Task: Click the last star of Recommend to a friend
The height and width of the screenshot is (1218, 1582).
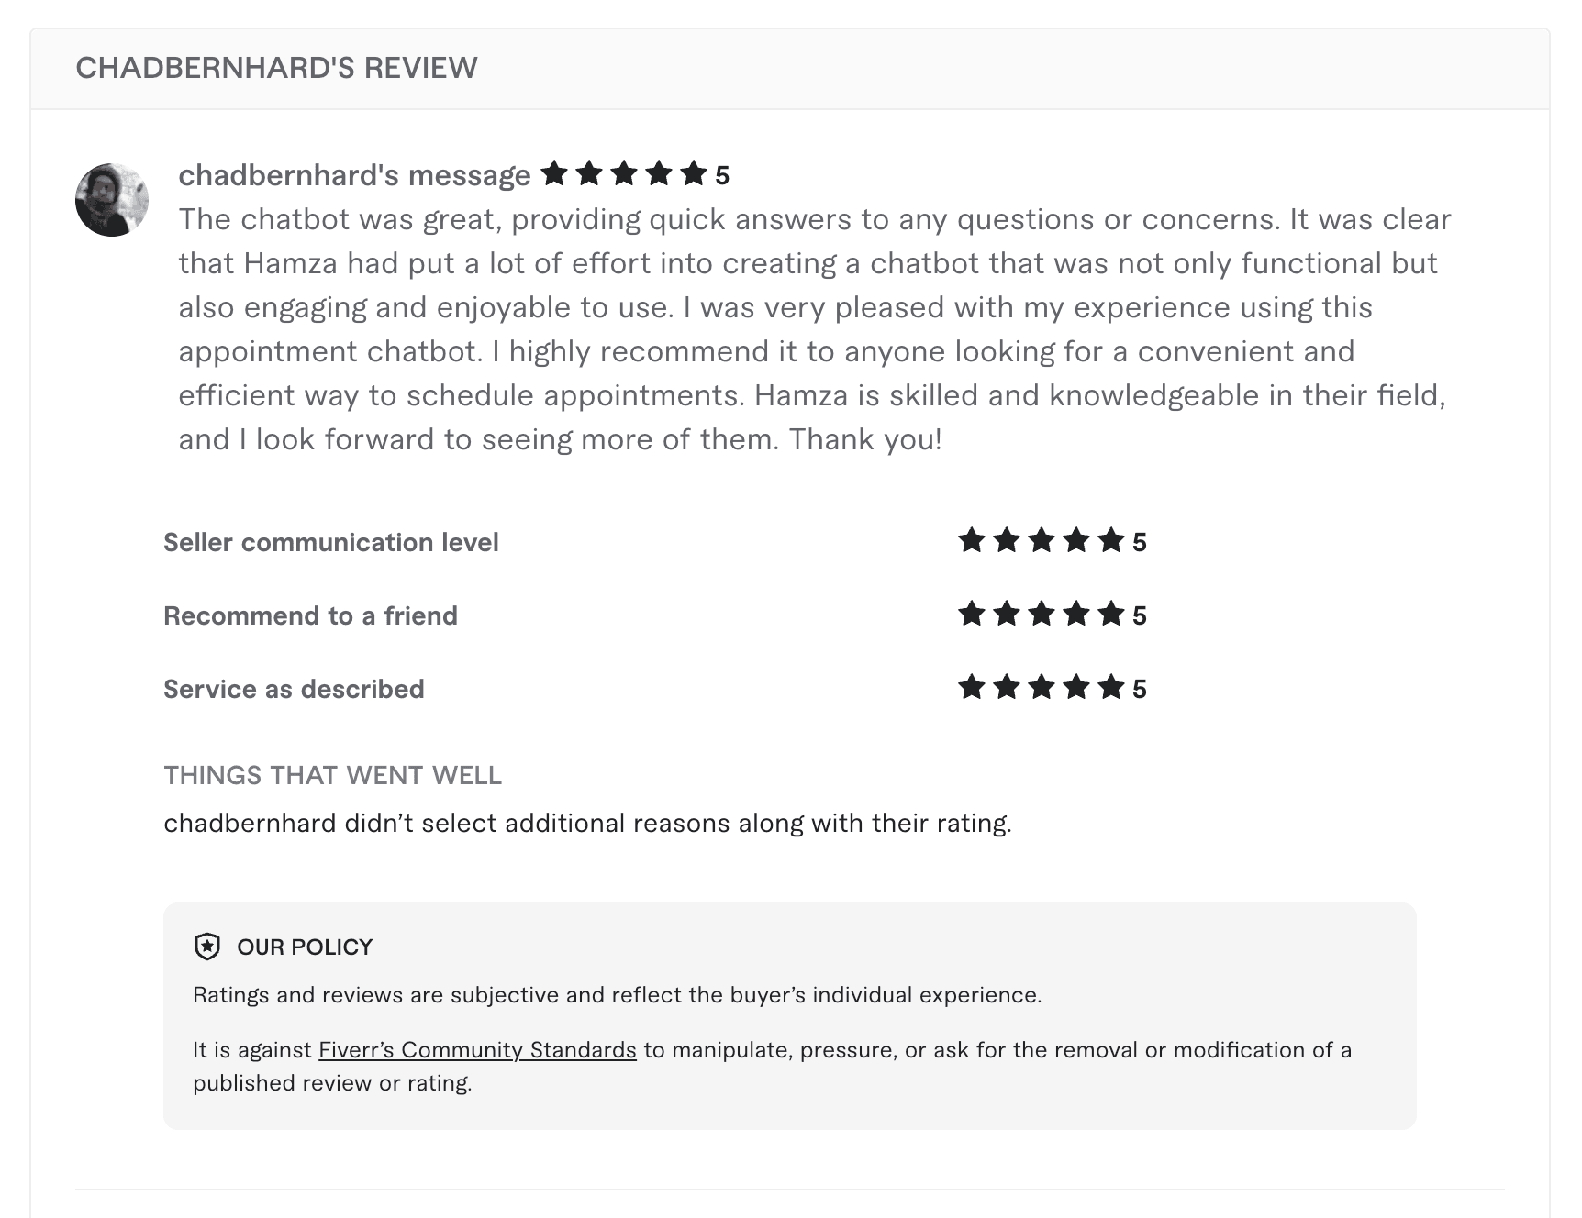Action: click(1112, 615)
